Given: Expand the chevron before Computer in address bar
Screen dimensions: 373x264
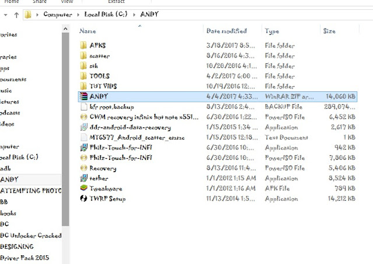Looking at the screenshot, I should (x=37, y=15).
